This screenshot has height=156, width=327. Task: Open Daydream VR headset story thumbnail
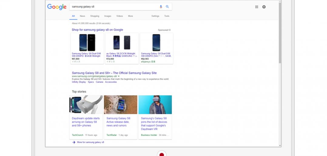point(155,105)
